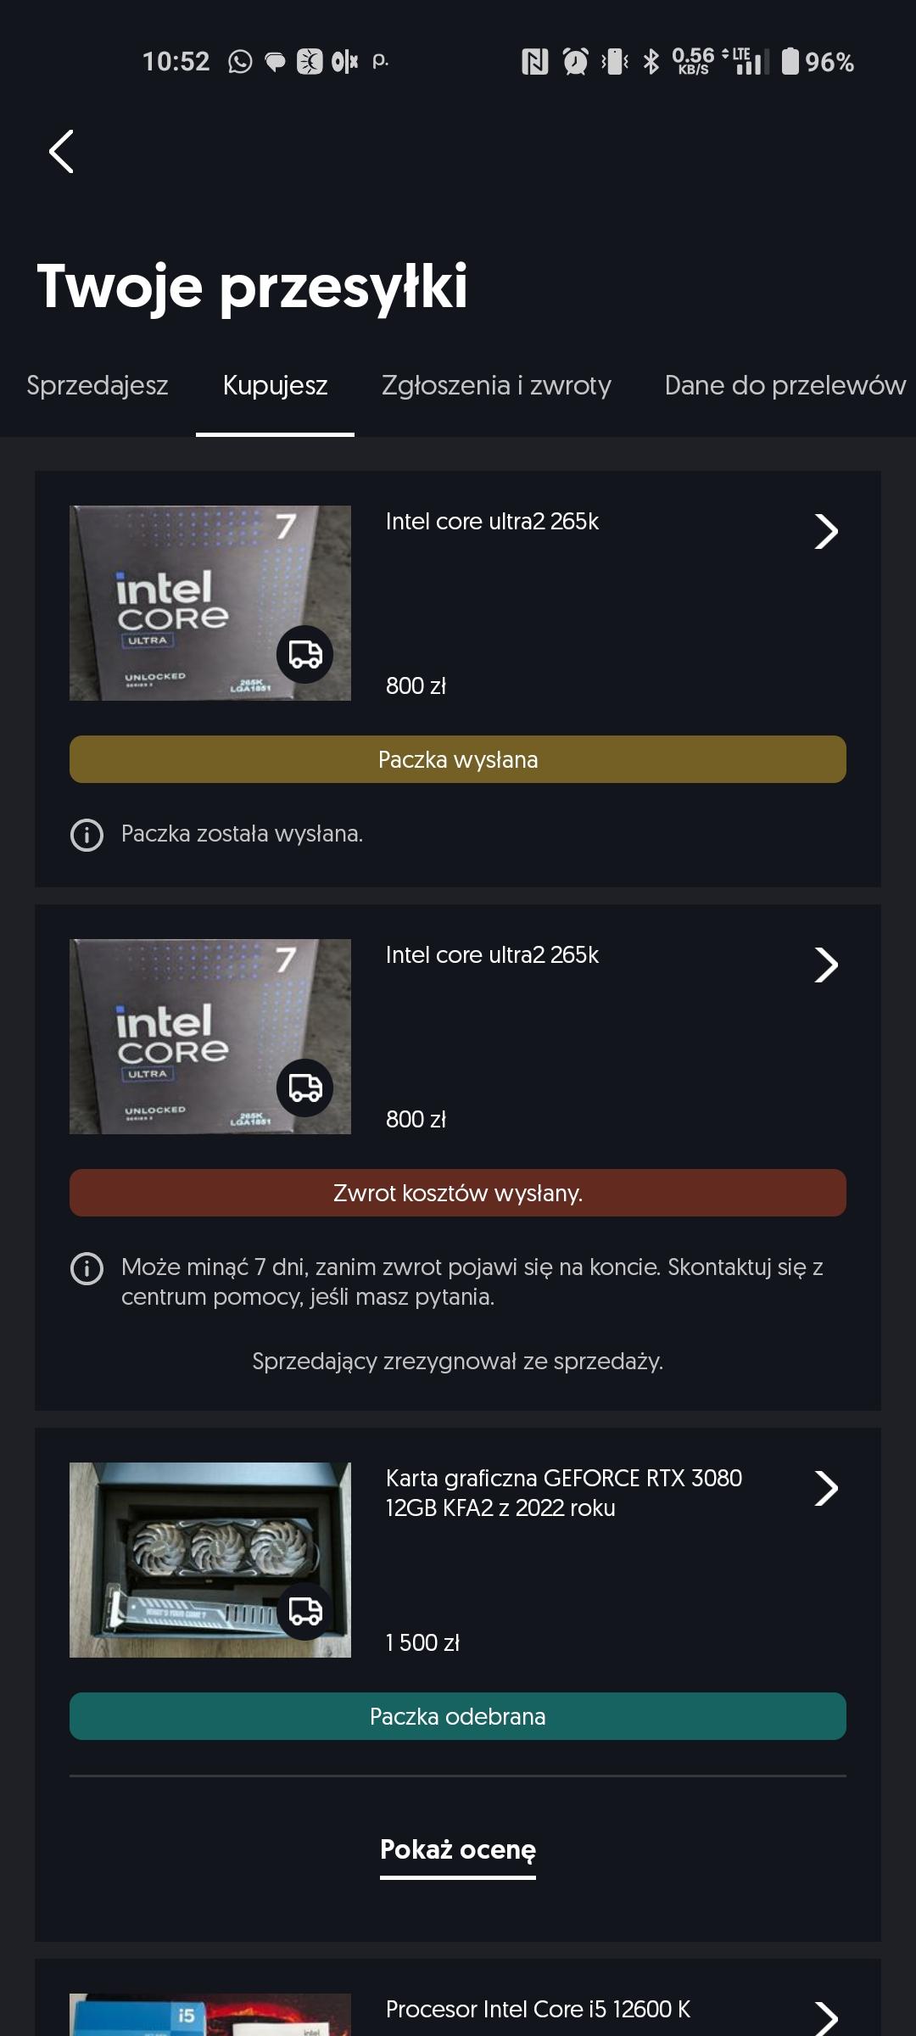
Task: Tap the alarm clock status icon
Action: coord(575,62)
